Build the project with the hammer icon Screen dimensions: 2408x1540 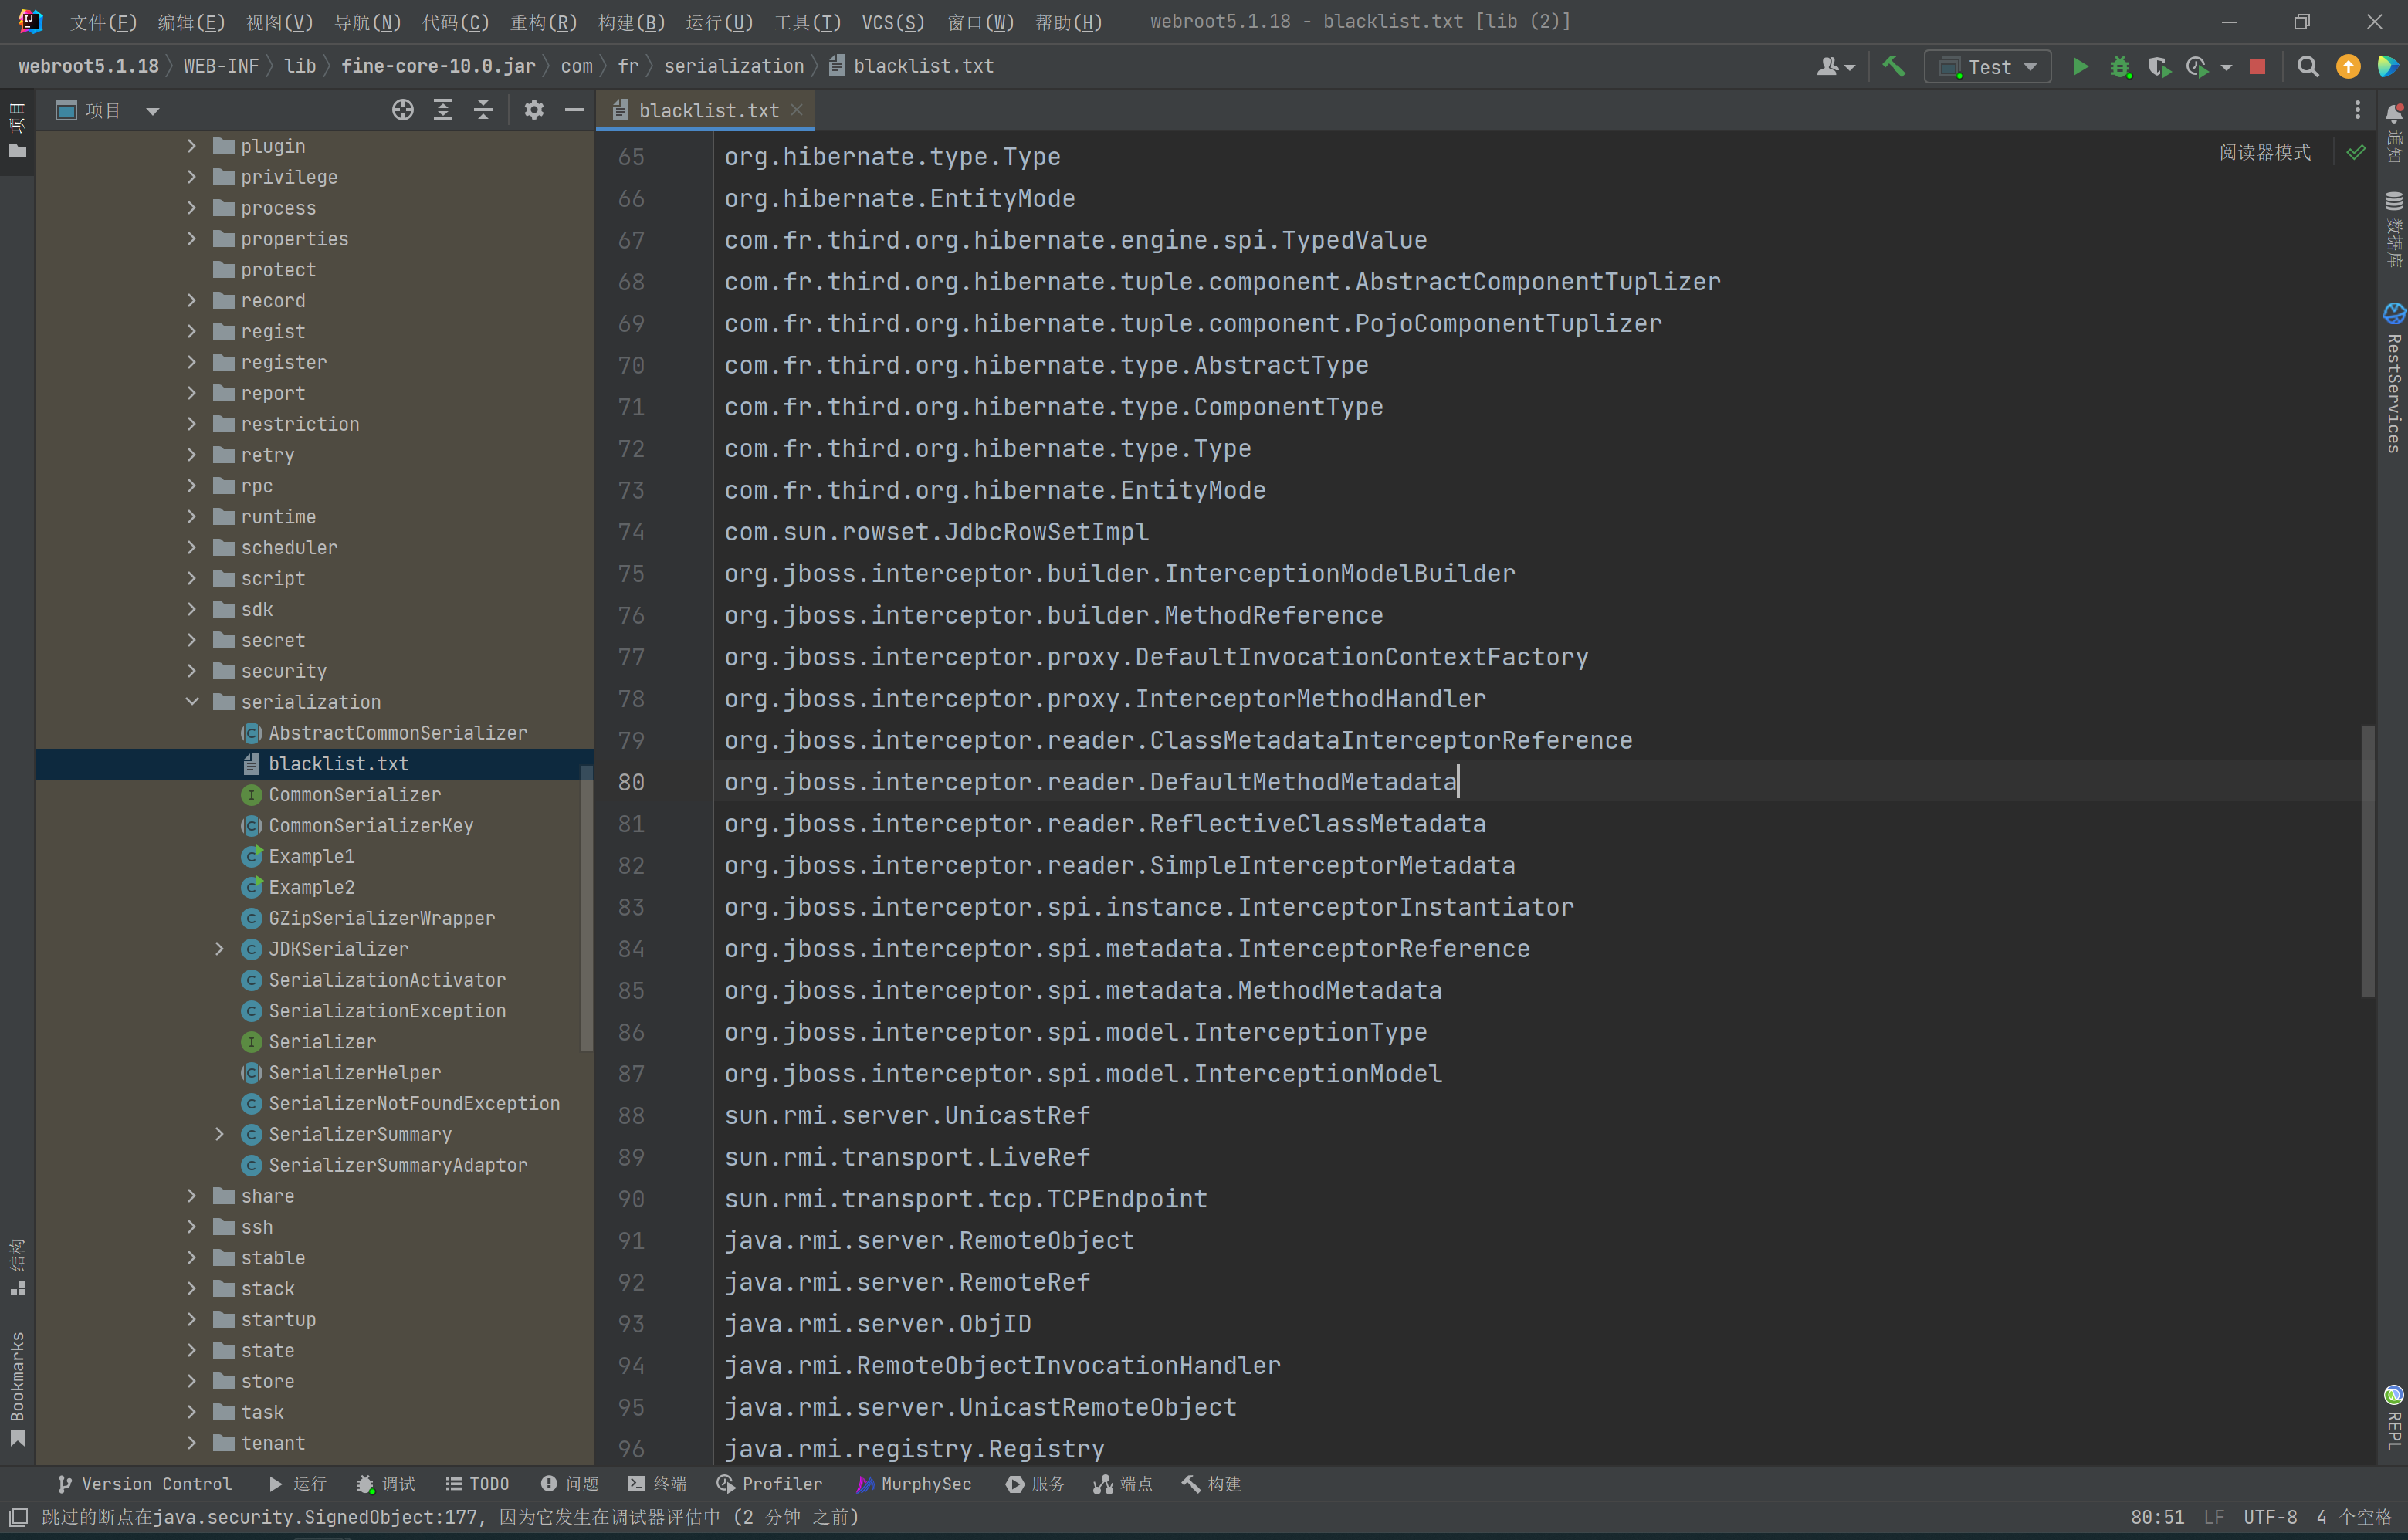pos(1893,67)
